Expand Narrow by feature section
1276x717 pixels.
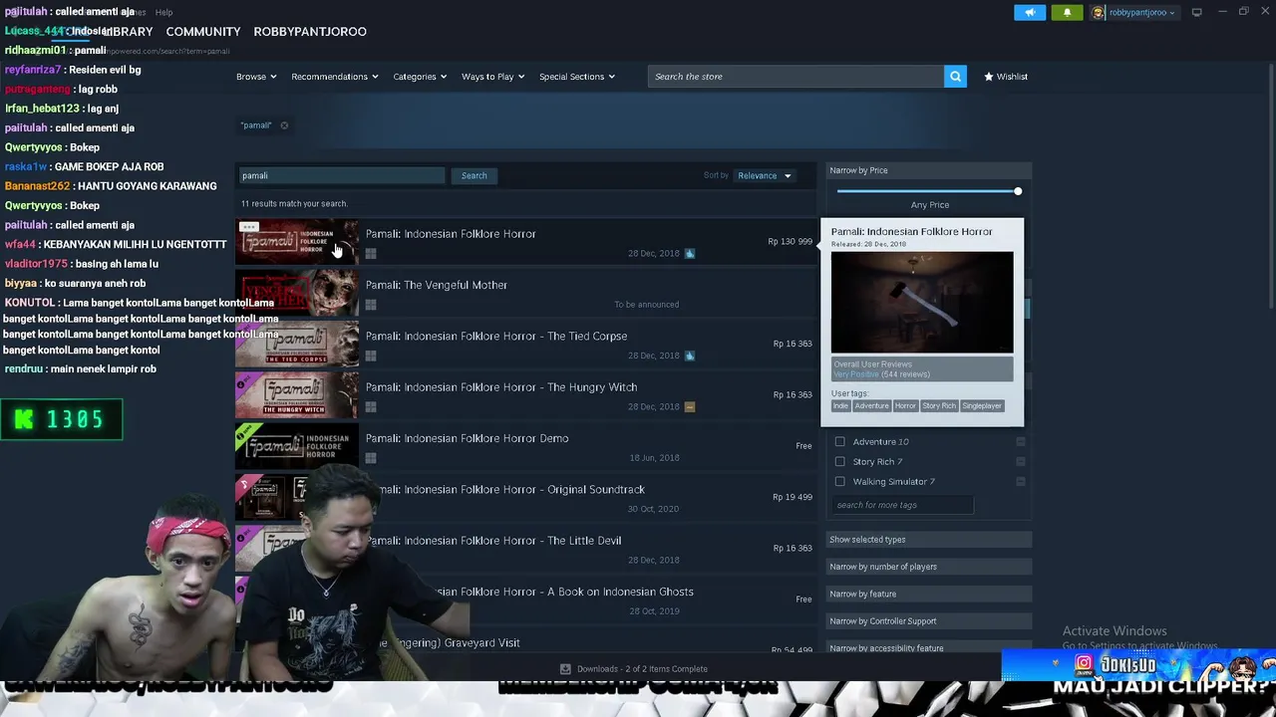point(929,594)
